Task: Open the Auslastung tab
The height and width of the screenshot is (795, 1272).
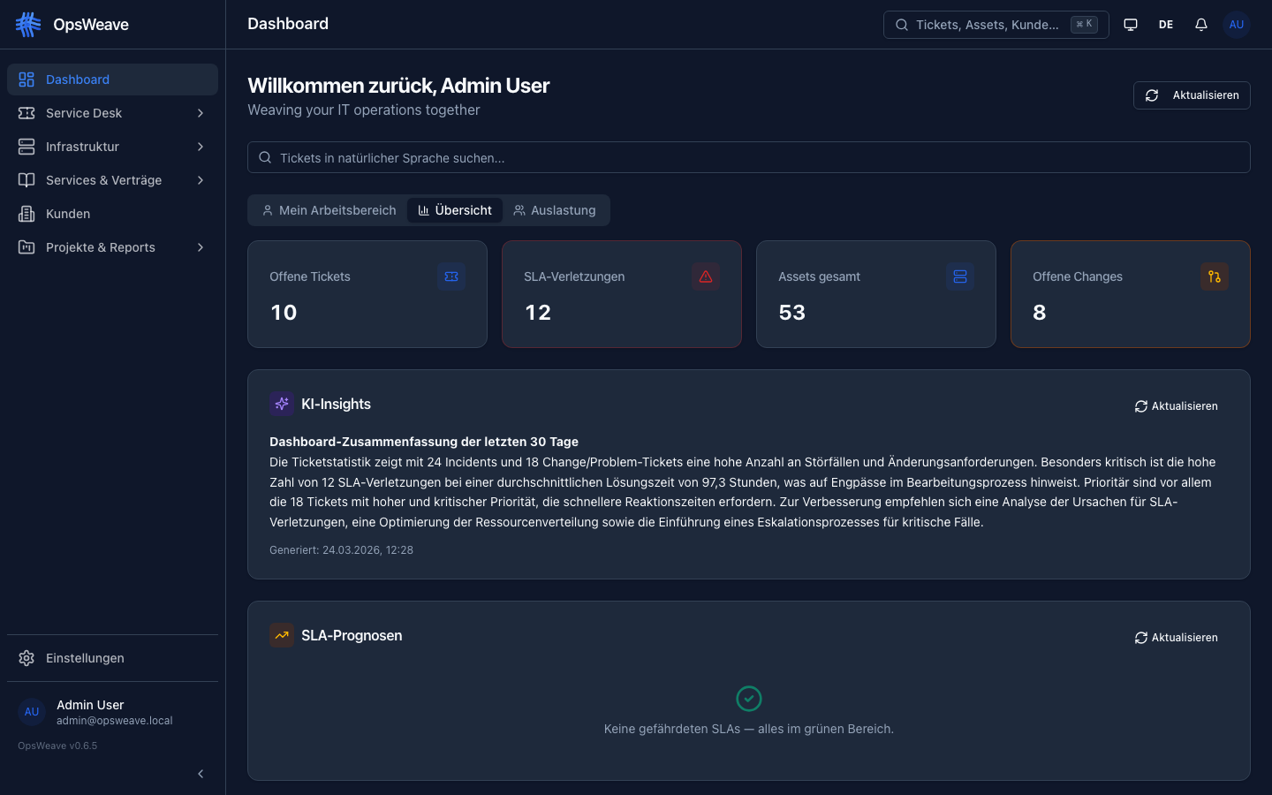Action: click(555, 210)
